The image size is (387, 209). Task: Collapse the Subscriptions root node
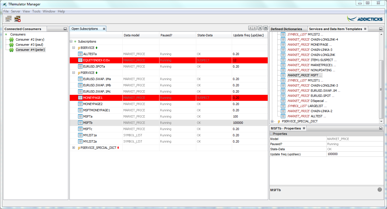point(71,41)
